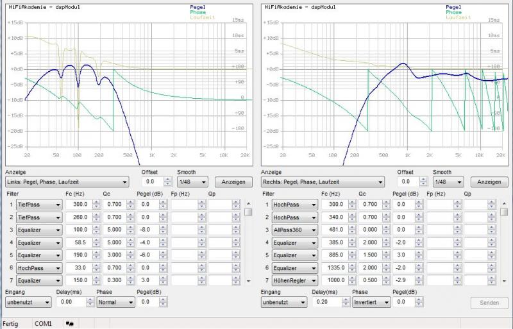Expand right channel Phase dropdown showing Invertiert
The height and width of the screenshot is (329, 513).
point(371,302)
